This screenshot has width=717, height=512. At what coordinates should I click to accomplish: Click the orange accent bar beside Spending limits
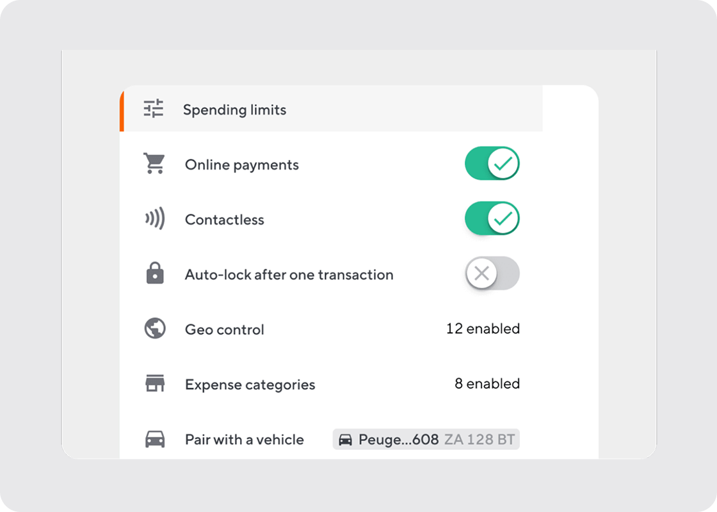pyautogui.click(x=122, y=109)
